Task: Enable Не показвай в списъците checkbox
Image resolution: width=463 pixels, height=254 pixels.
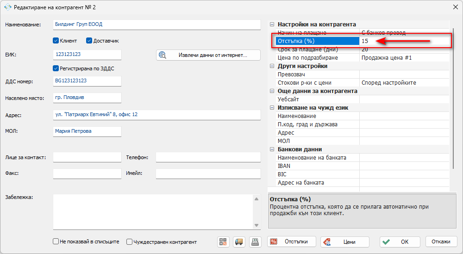Action: pyautogui.click(x=56, y=242)
